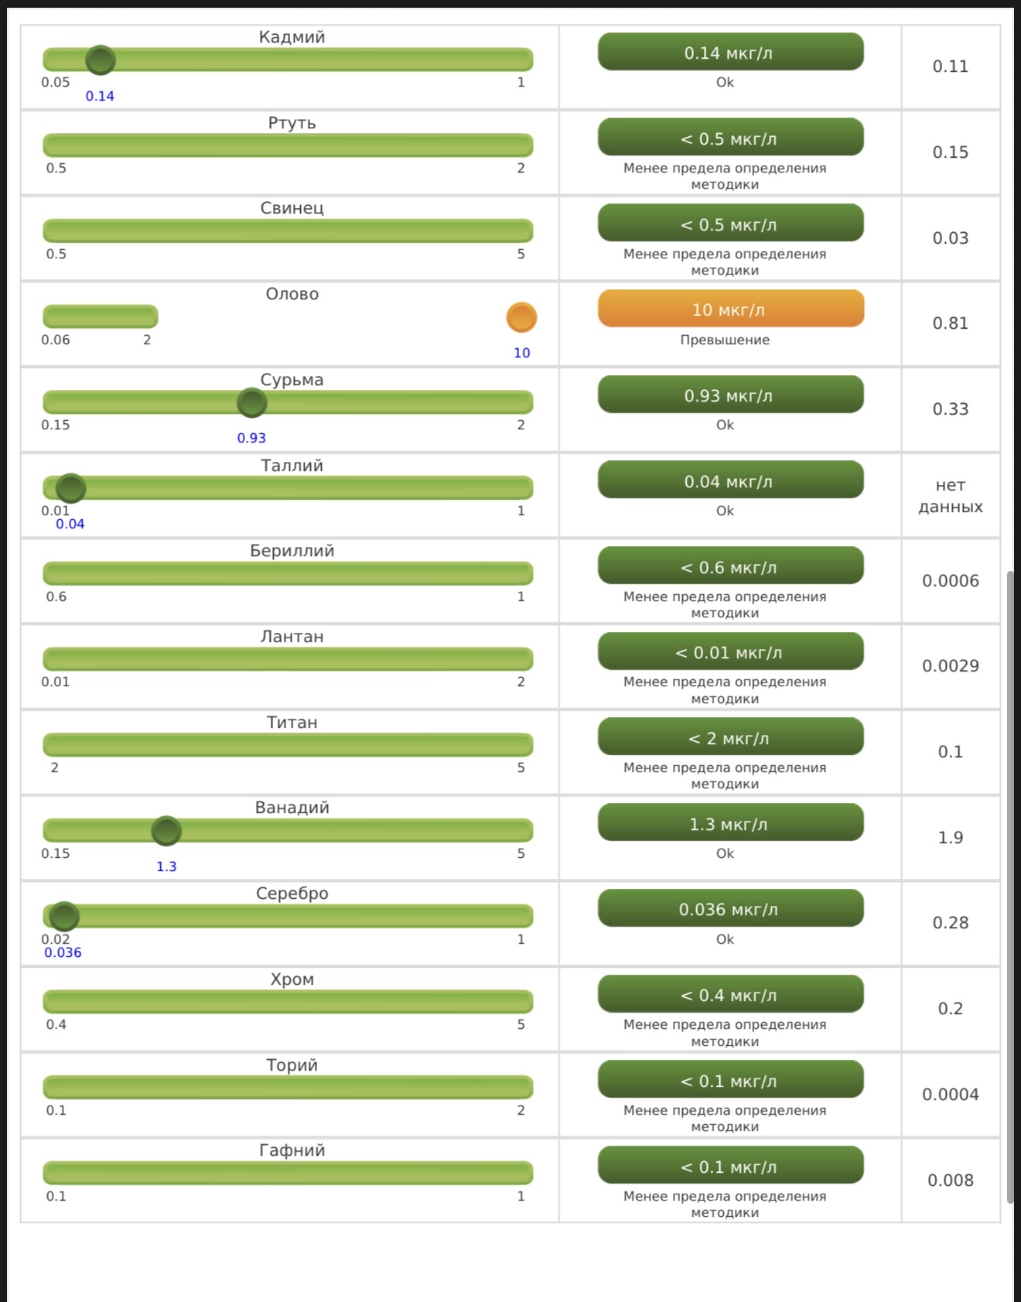Click the < 0.6 мкг/л Бериллий badge
This screenshot has width=1021, height=1302.
[730, 566]
